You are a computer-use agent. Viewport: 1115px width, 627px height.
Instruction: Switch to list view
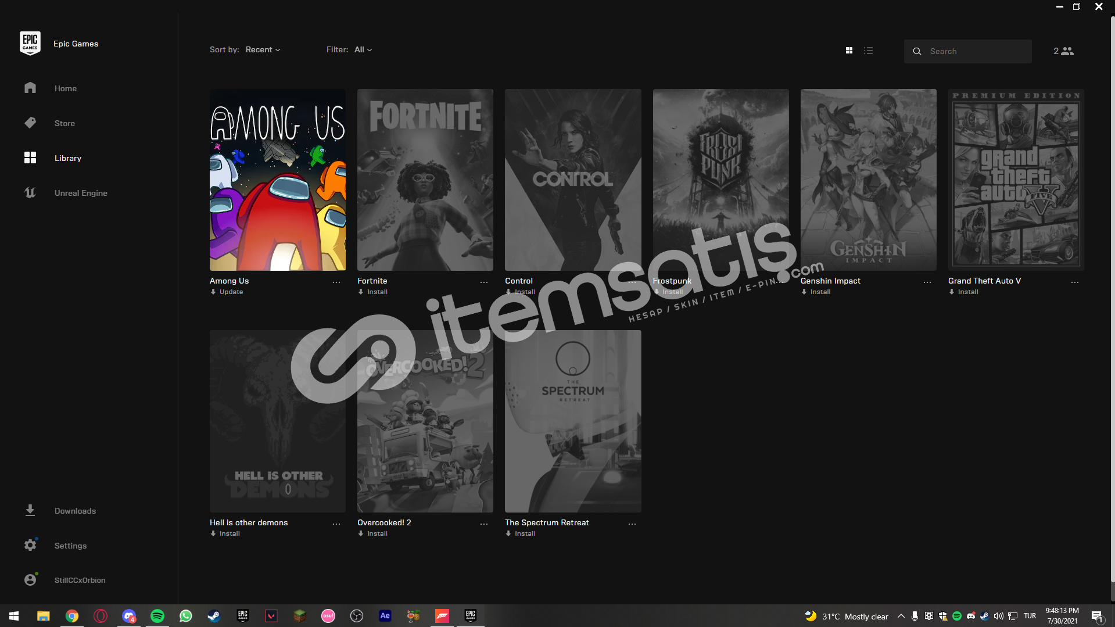(868, 51)
